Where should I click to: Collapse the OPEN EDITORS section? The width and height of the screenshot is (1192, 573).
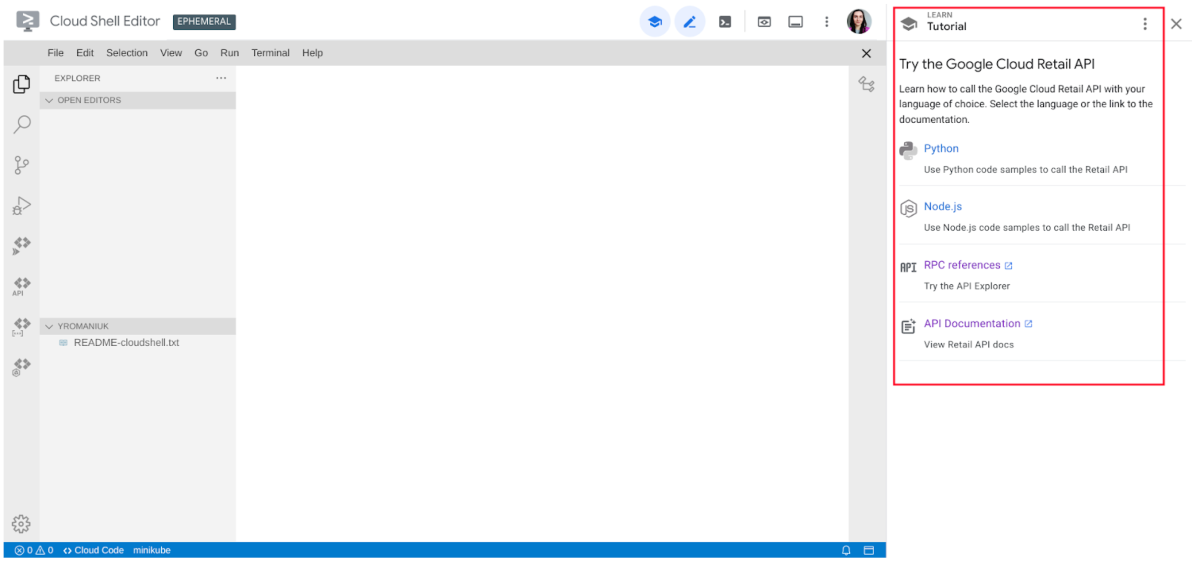pyautogui.click(x=49, y=100)
